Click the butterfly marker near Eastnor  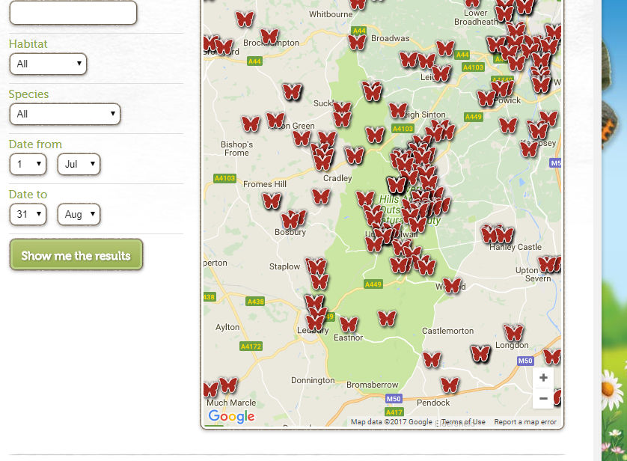pyautogui.click(x=349, y=324)
